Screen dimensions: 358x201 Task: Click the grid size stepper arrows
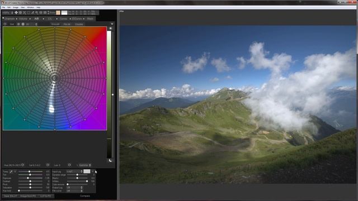(36, 24)
